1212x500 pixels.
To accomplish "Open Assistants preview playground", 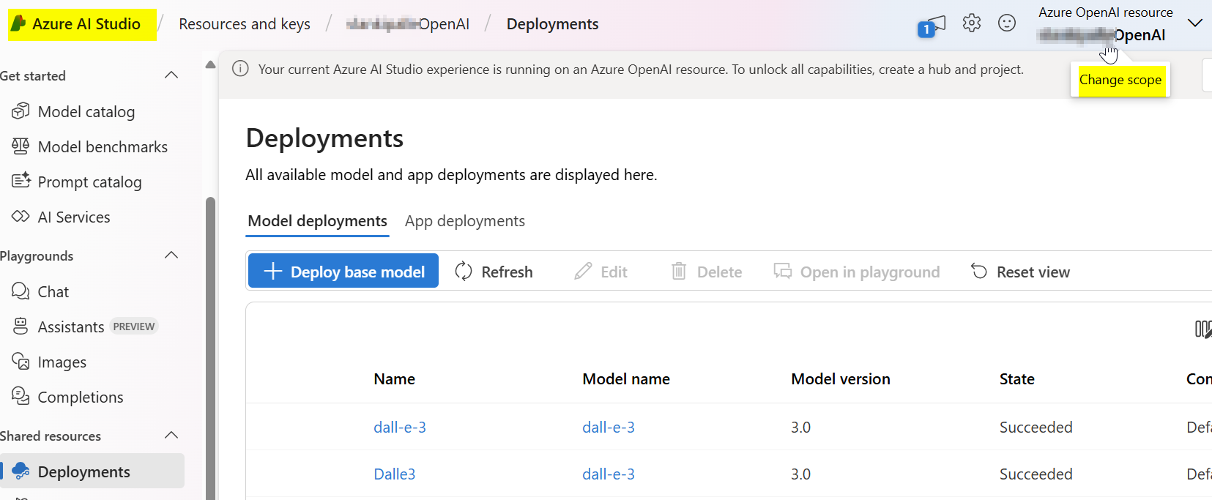I will [x=71, y=327].
